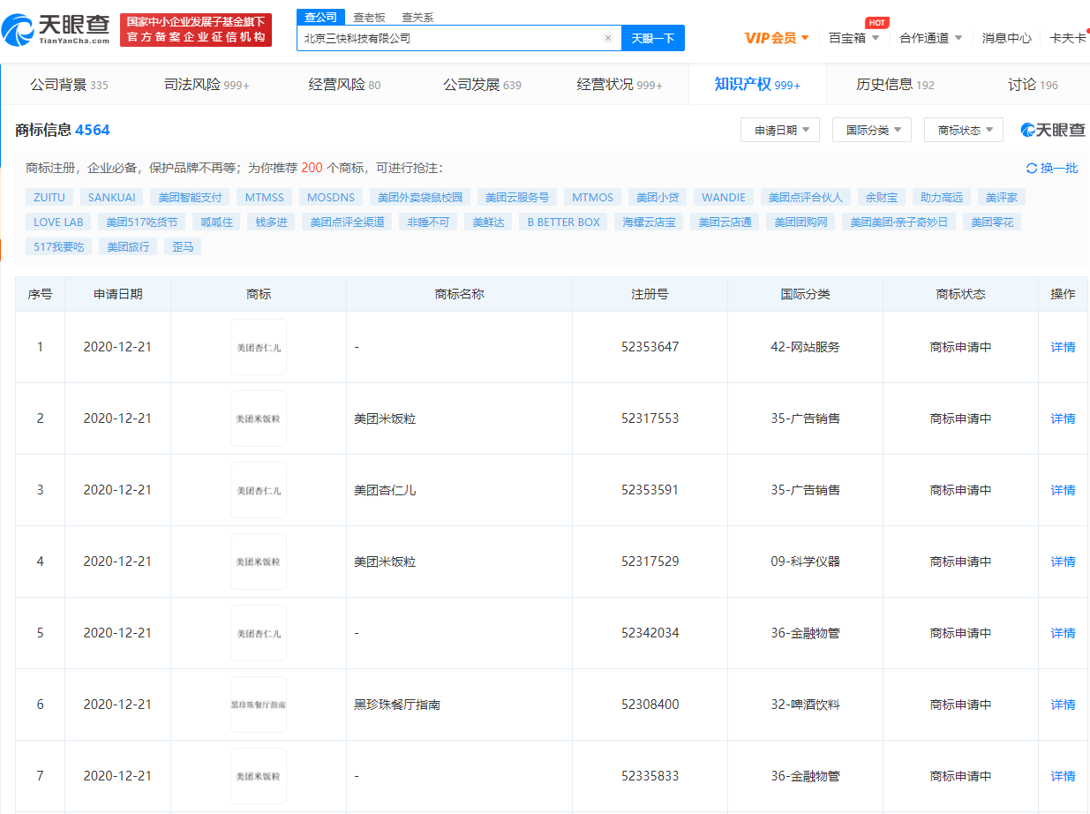This screenshot has width=1090, height=814.
Task: Click the 32-啤酒饮料 classification cell
Action: (x=805, y=705)
